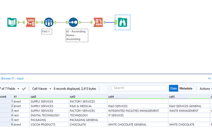
Task: Click the 'R&D SERVICES GENERAL' cell
Action: point(189,106)
